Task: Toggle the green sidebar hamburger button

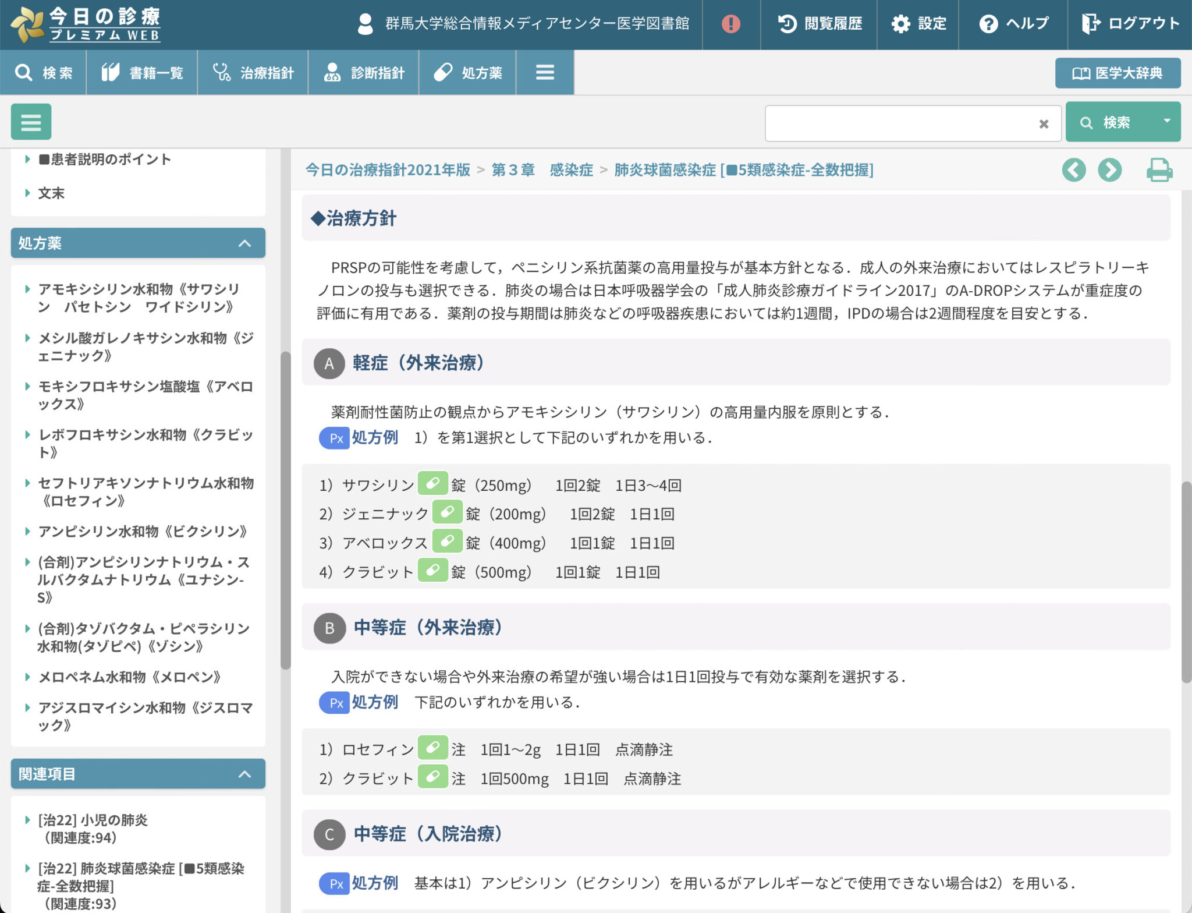Action: (x=31, y=122)
